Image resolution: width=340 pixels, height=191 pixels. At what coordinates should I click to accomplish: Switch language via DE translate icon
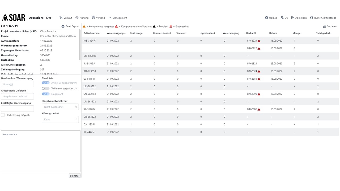pyautogui.click(x=282, y=18)
